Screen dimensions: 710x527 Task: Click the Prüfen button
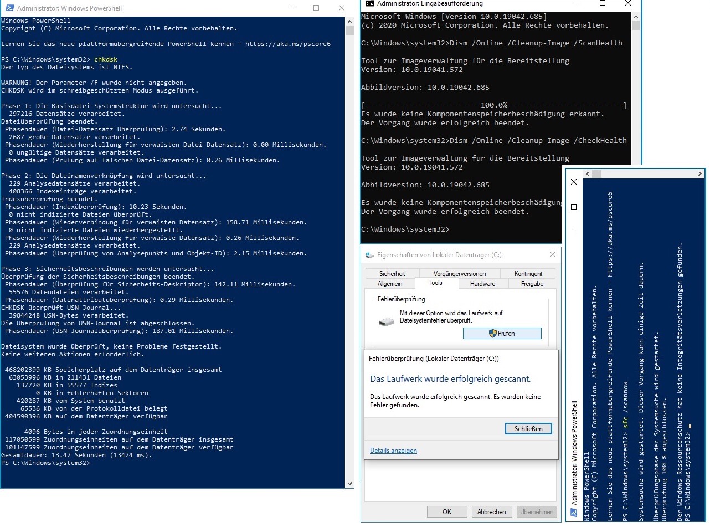click(x=502, y=334)
